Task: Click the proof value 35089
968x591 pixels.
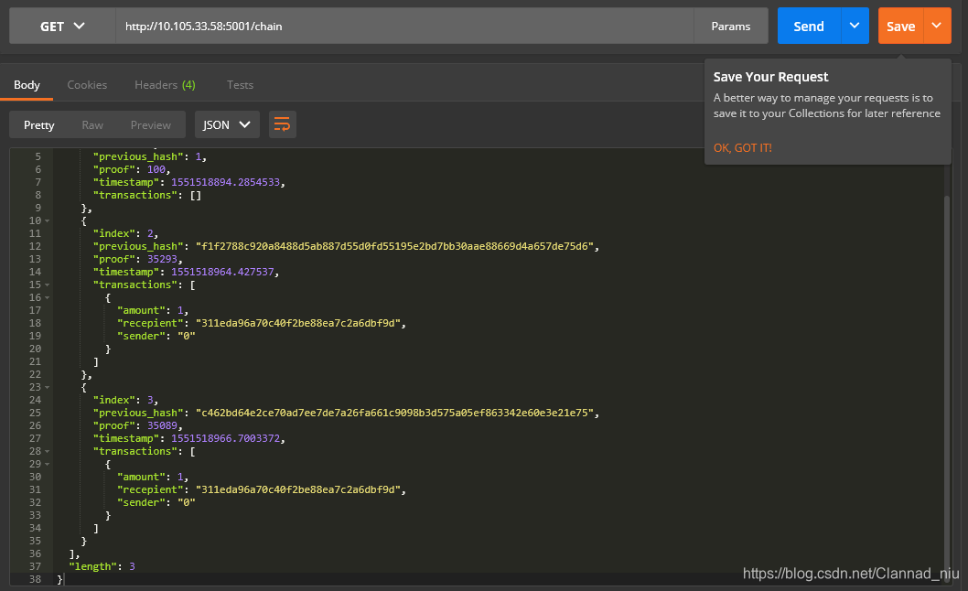Action: 162,426
